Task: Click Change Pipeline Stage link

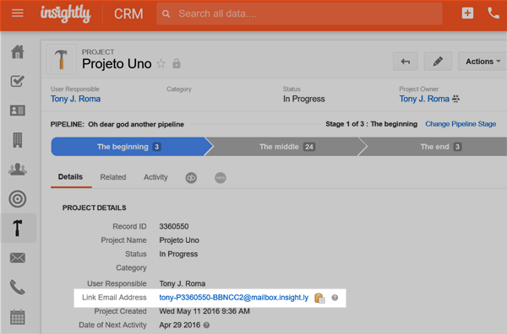Action: tap(461, 124)
